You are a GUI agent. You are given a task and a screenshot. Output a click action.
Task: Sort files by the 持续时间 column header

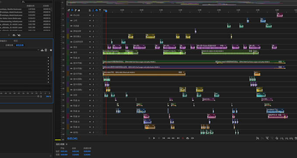click(31, 6)
